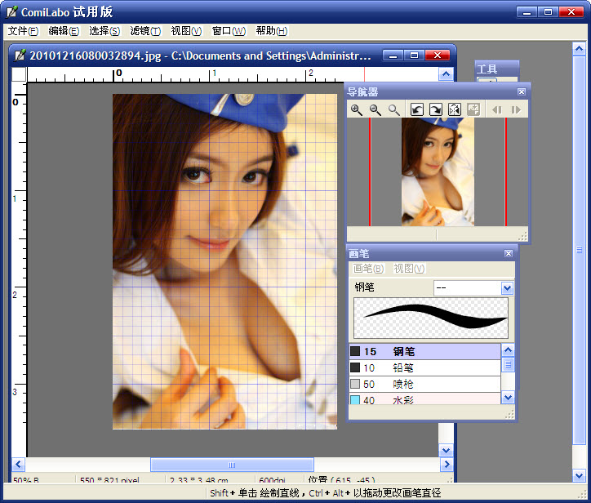Click the zoom out magnifier in Navigator

(x=375, y=109)
